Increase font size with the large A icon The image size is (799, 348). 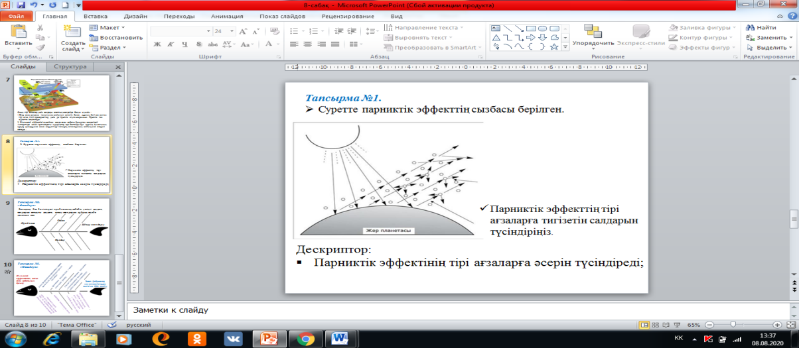[x=243, y=30]
